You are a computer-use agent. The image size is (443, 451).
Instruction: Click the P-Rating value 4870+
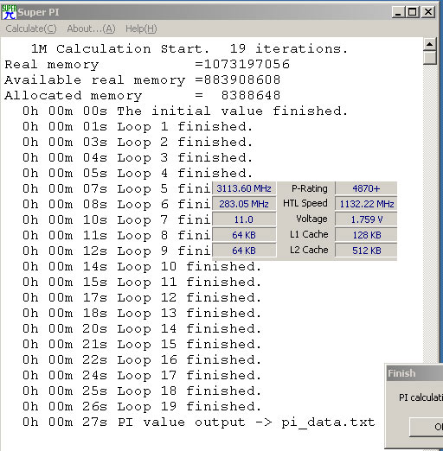pos(366,188)
